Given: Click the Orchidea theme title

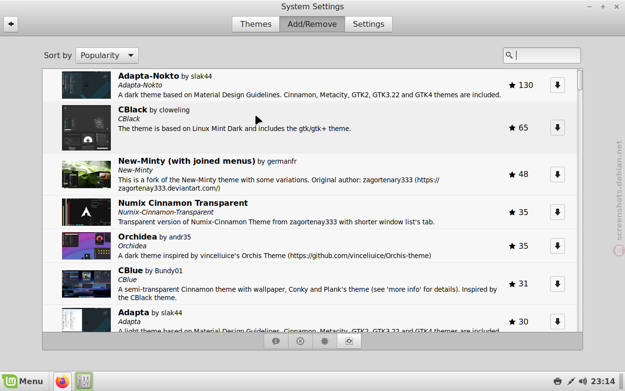Looking at the screenshot, I should click(x=138, y=237).
